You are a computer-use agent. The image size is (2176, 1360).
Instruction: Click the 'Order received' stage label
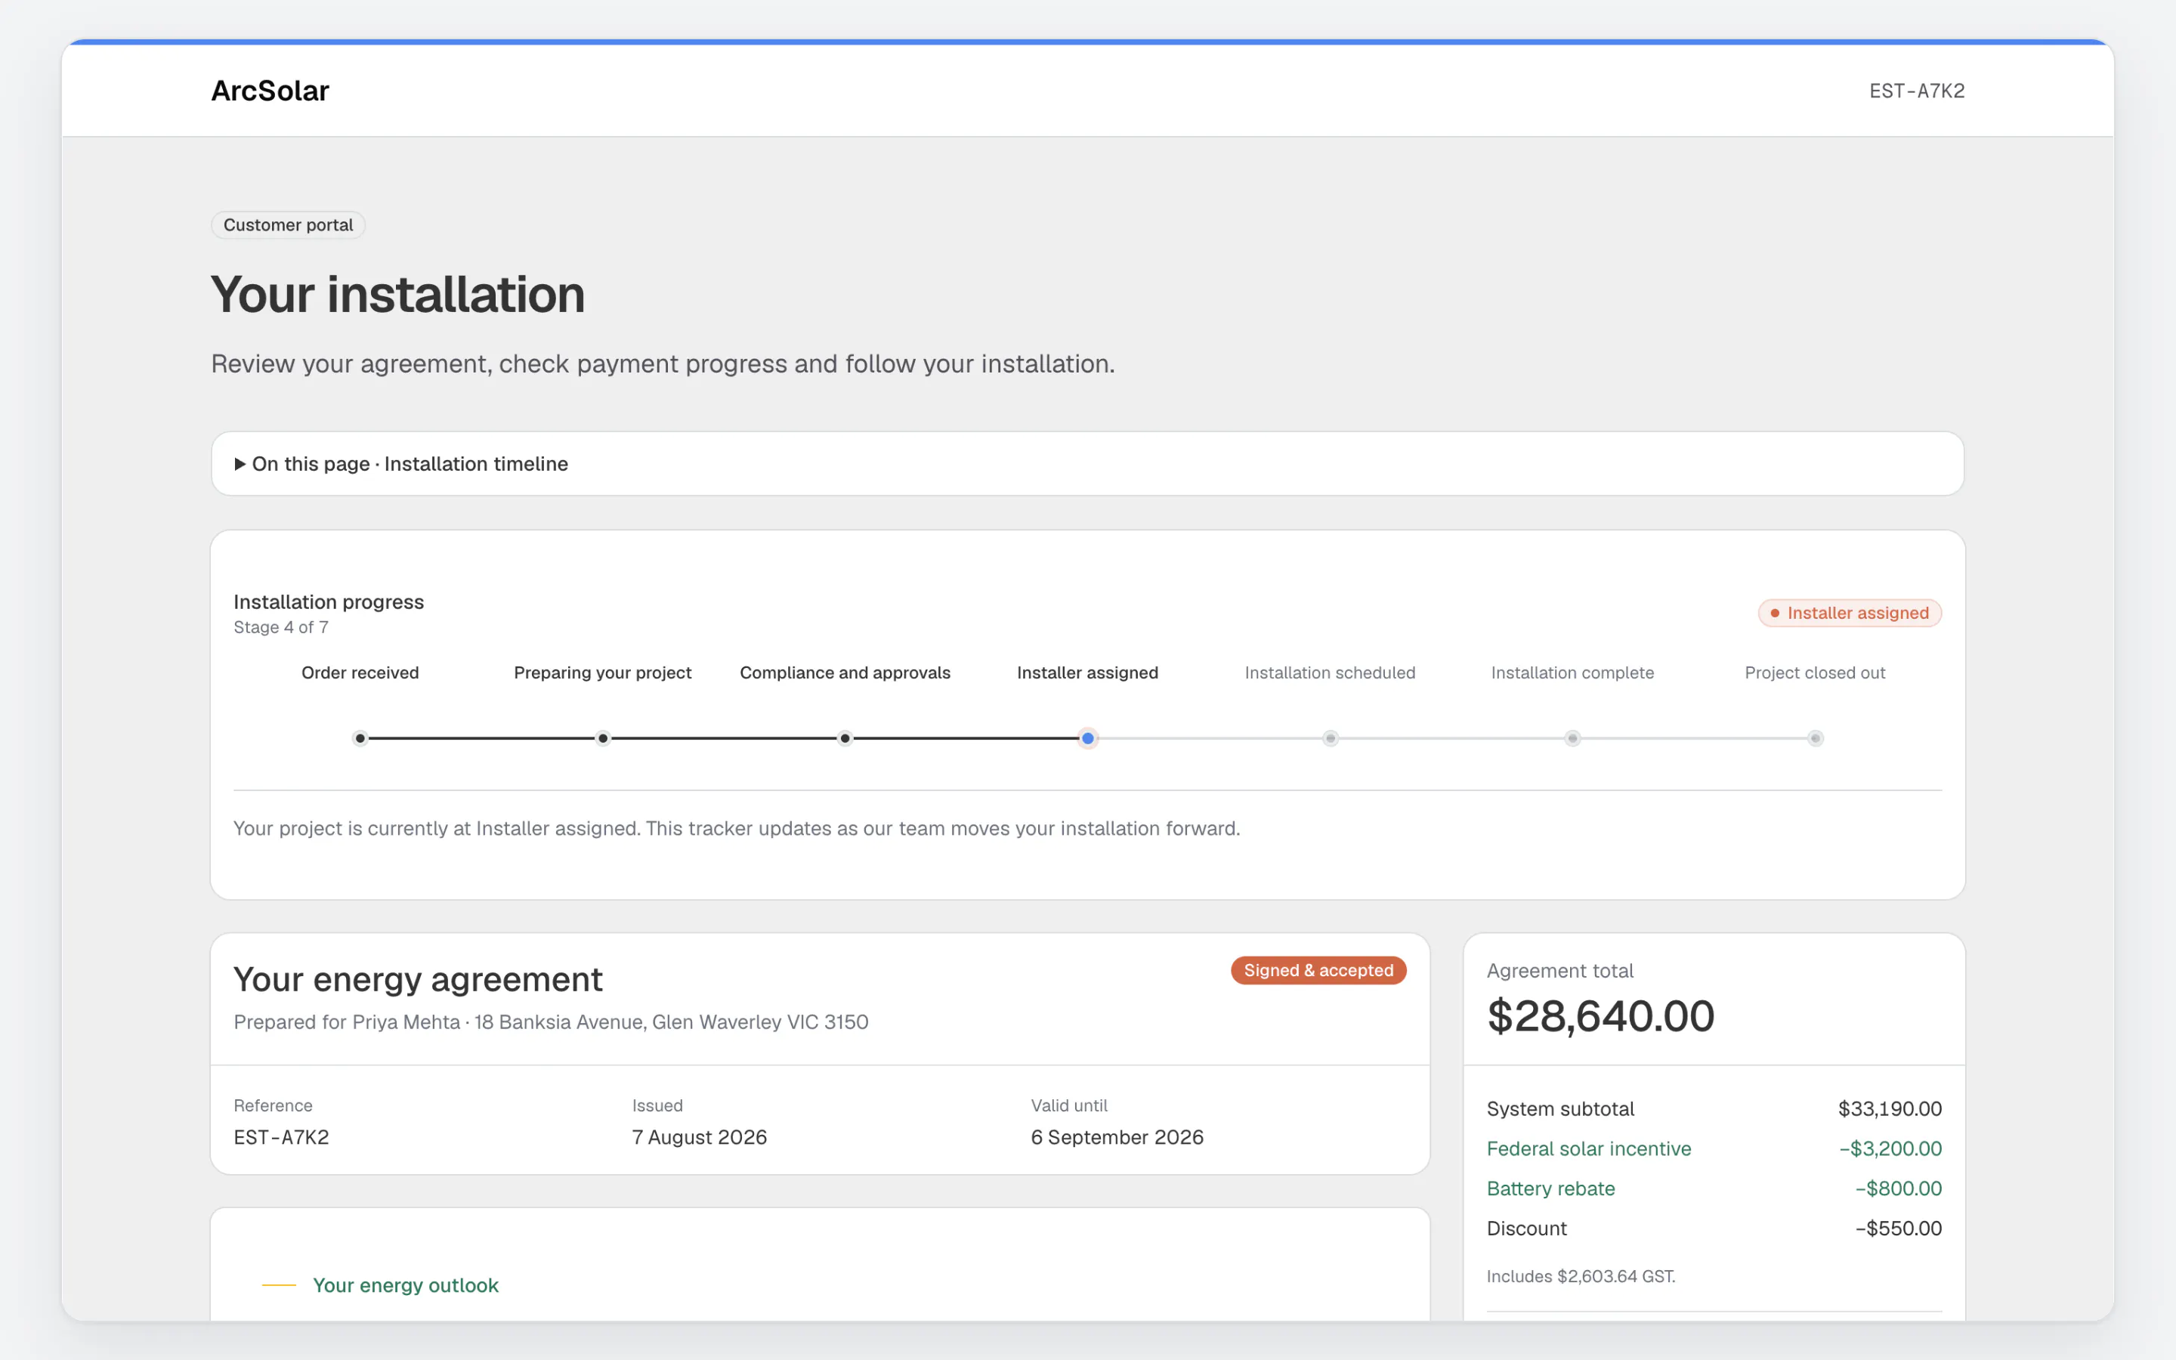click(x=360, y=672)
